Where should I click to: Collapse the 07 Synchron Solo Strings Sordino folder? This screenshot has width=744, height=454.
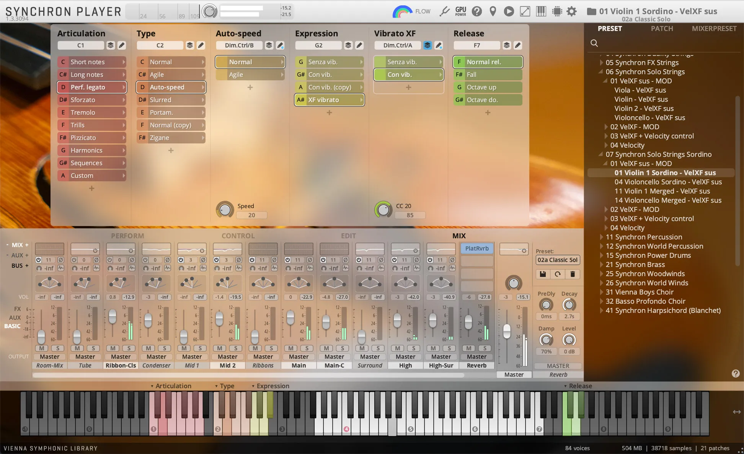click(601, 155)
